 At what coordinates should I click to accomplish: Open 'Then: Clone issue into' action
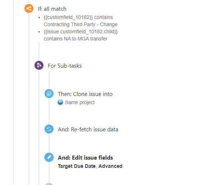85,94
